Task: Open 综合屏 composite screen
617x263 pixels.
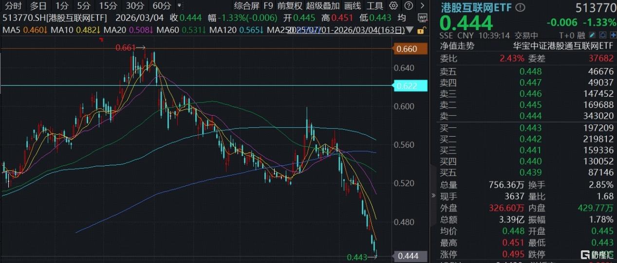Action: [x=246, y=6]
